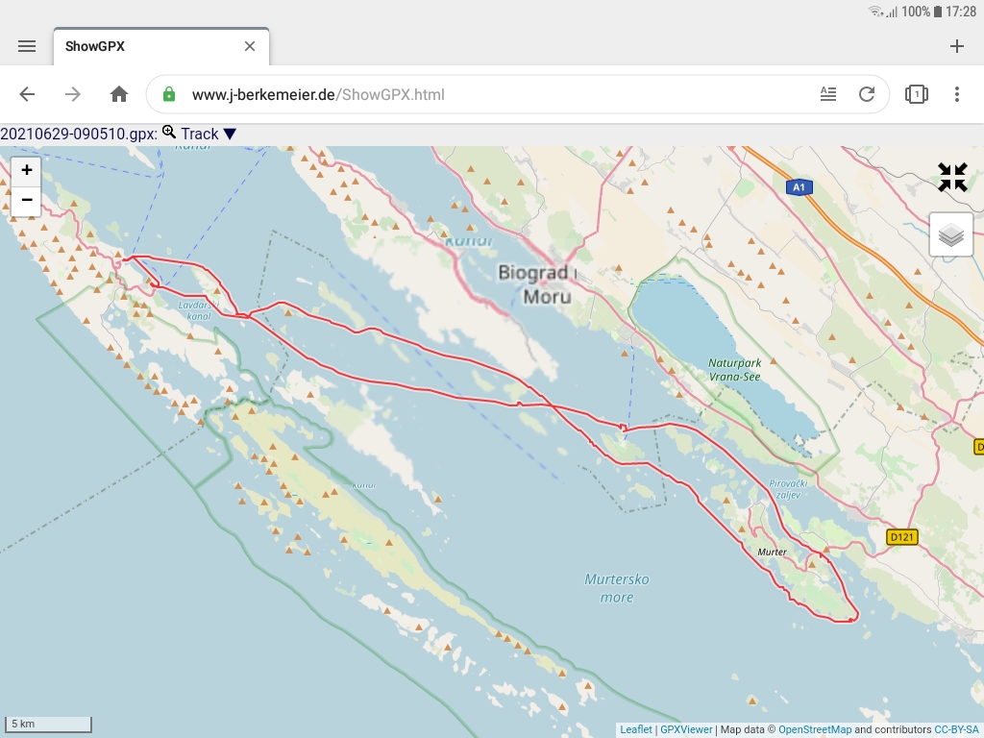984x738 pixels.
Task: Open browser three-dot options menu
Action: (956, 94)
